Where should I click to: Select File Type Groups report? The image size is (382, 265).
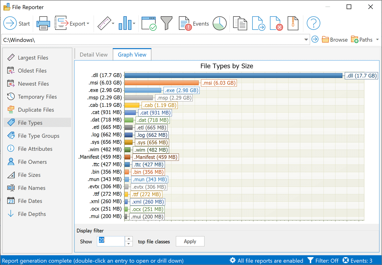[37, 136]
